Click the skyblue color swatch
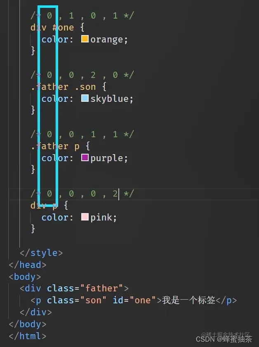 85,98
